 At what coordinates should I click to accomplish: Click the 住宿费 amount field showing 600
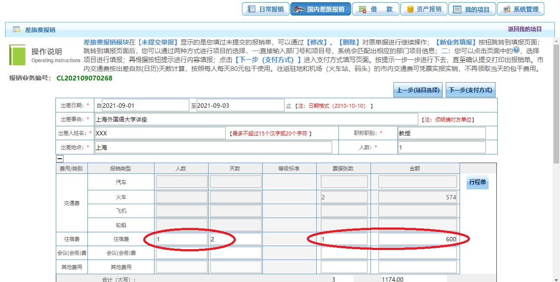pos(417,239)
